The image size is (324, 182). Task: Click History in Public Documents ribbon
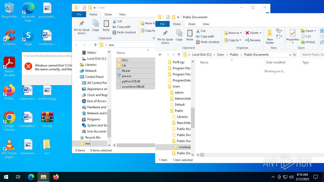click(x=308, y=42)
